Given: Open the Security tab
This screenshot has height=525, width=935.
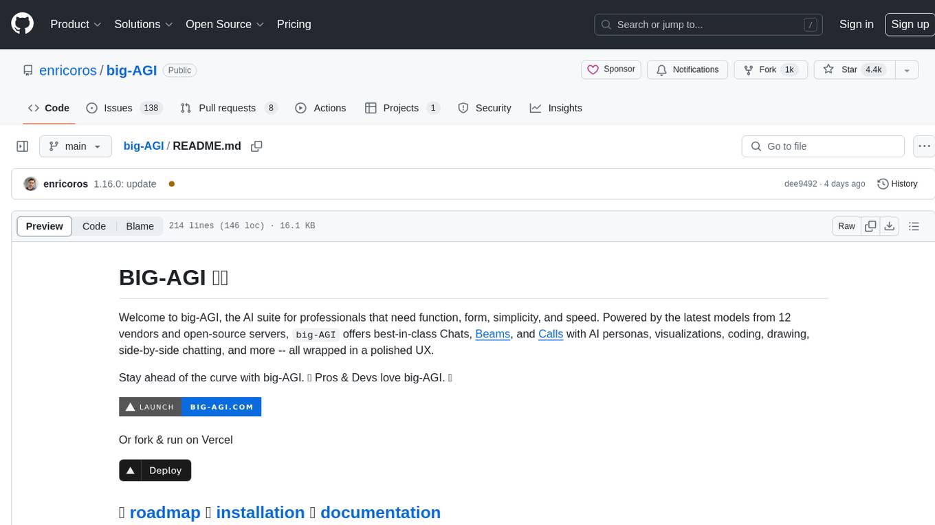Looking at the screenshot, I should coord(485,108).
